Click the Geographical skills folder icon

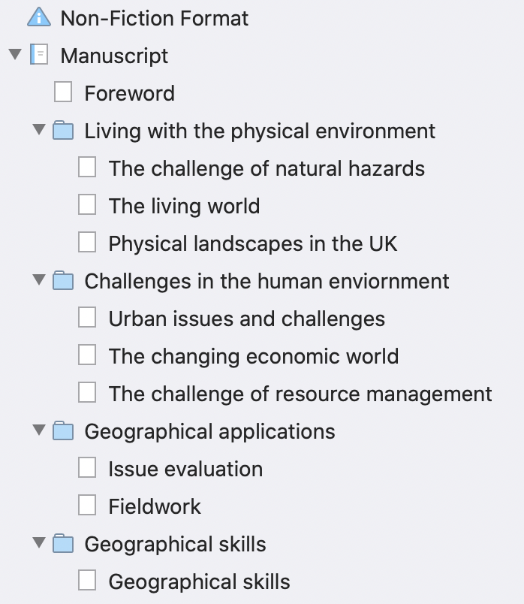[63, 543]
